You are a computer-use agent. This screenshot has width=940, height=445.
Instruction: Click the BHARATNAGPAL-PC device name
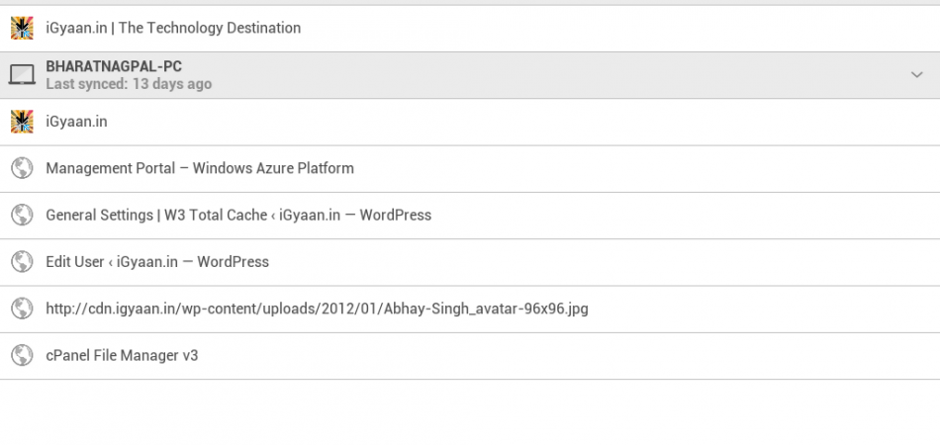(114, 67)
